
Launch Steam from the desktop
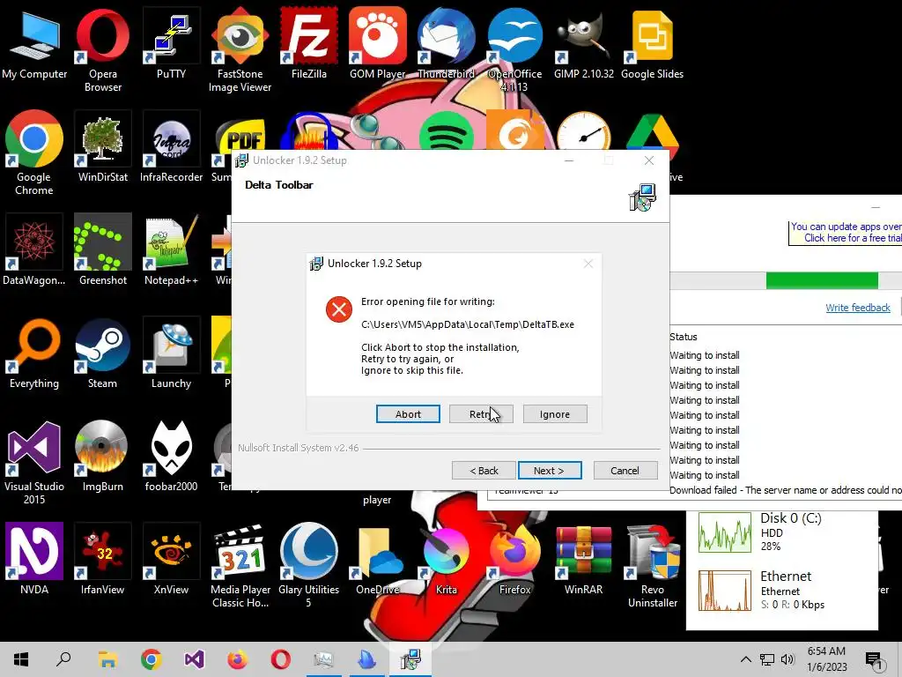[103, 353]
